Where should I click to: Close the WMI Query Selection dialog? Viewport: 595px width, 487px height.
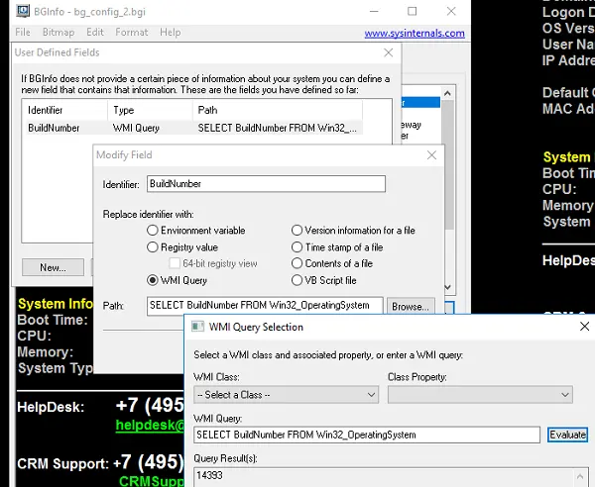584,327
